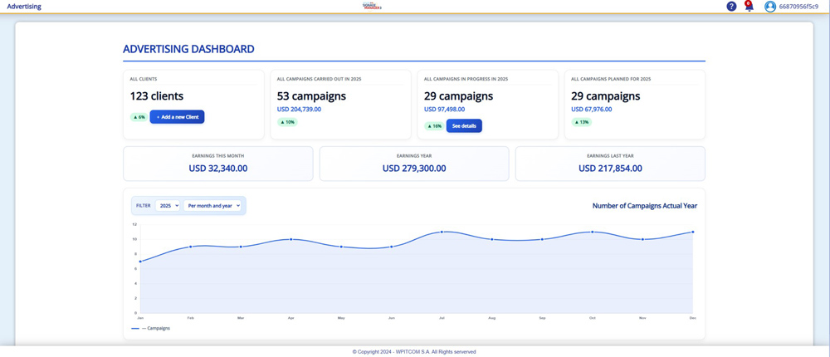Click the Earnings This Month card
Viewport: 830px width, 357px height.
tap(218, 164)
